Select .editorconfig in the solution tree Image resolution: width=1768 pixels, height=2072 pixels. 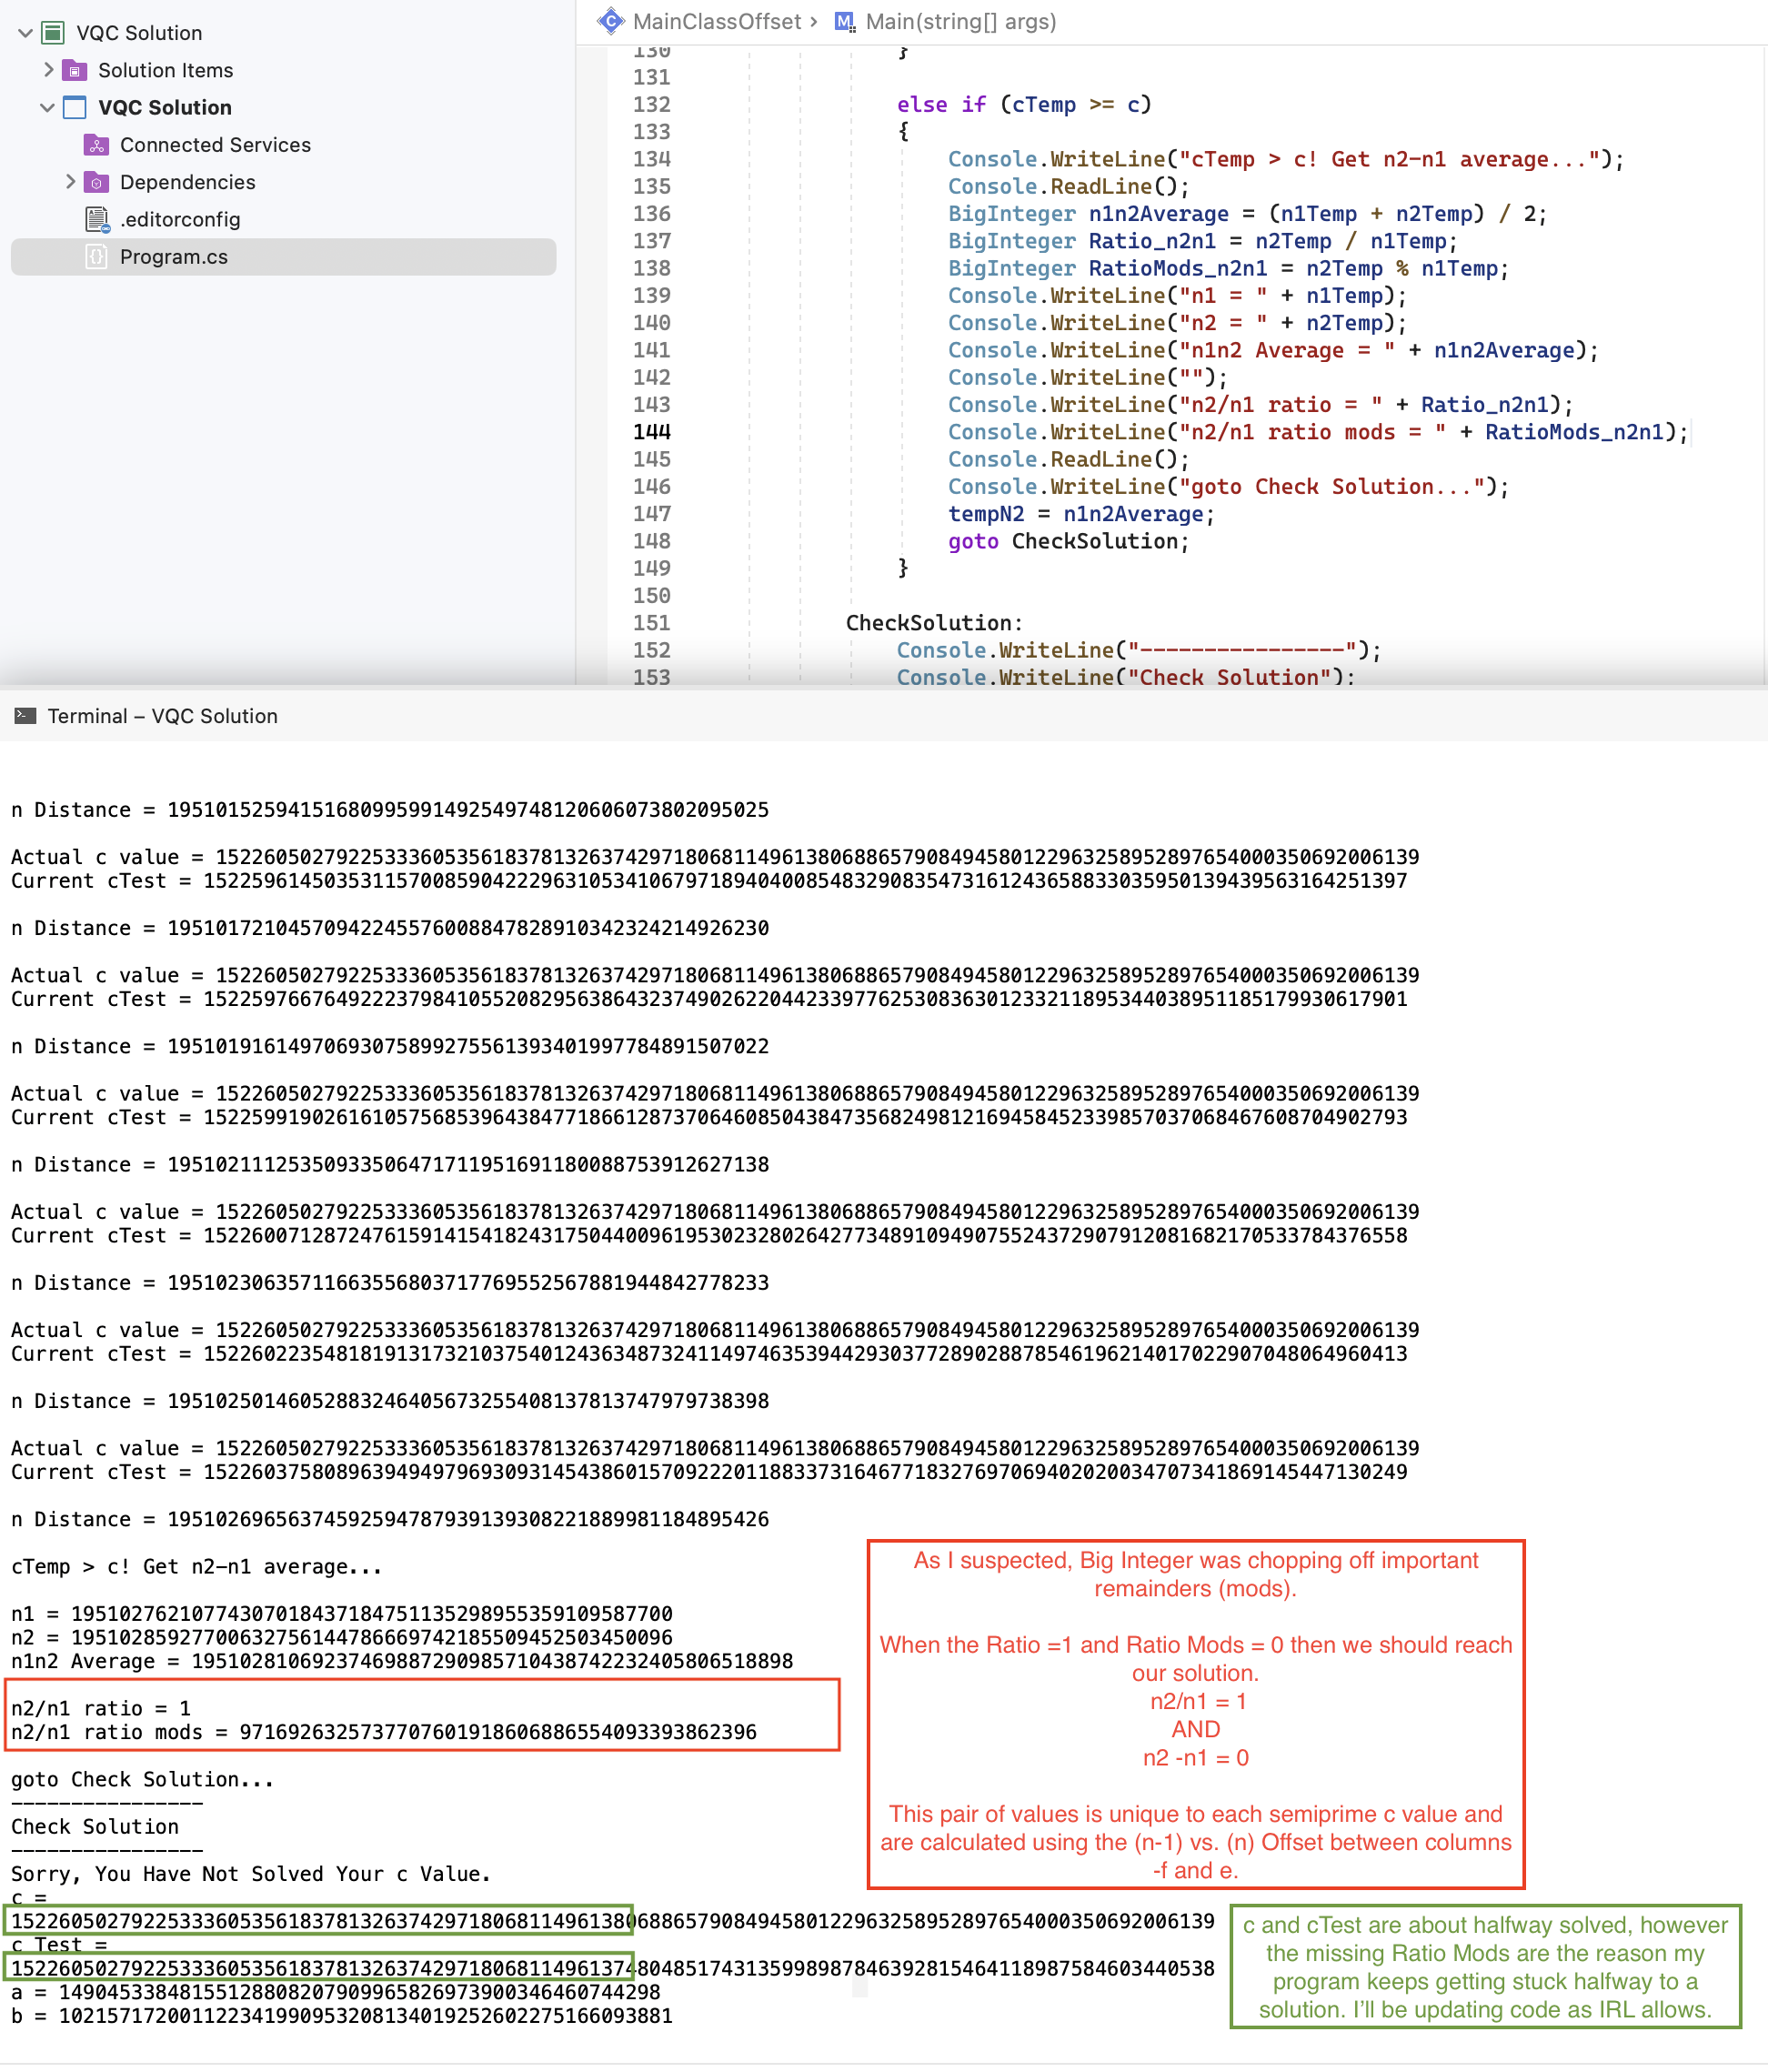[180, 219]
